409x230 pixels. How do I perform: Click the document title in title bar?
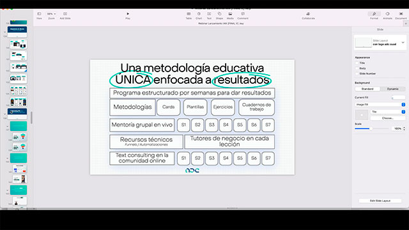[x=220, y=24]
